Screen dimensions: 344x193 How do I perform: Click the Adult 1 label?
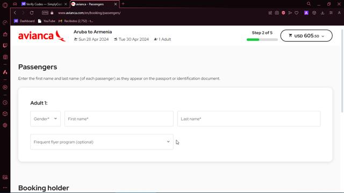click(39, 103)
